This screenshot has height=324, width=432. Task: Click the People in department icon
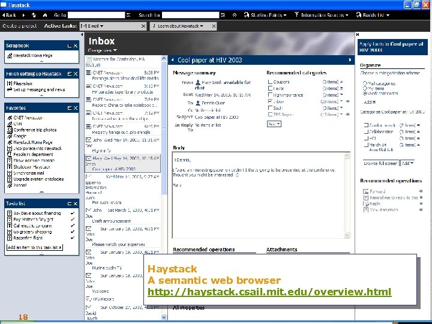pos(10,154)
